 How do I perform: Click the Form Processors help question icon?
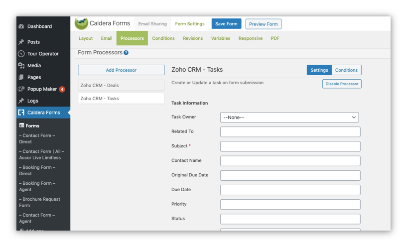[126, 53]
